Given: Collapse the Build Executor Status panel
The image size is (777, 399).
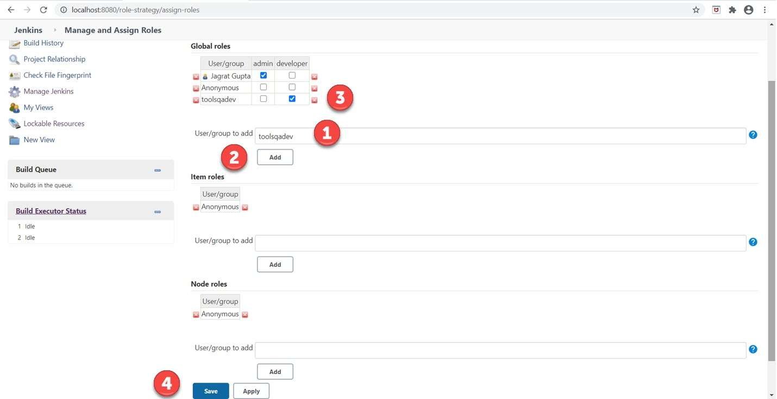Looking at the screenshot, I should 158,212.
